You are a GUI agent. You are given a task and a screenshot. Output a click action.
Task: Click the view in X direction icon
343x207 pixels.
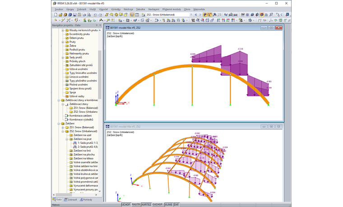click(218, 20)
